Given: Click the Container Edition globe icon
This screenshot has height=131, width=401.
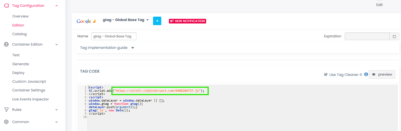Looking at the screenshot, I should [6, 44].
